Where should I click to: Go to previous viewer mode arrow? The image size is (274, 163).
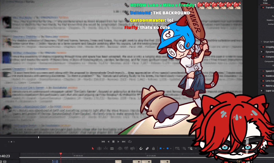click(x=9, y=142)
